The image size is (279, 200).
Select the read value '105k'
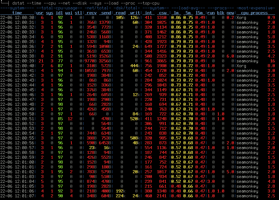click(x=121, y=17)
